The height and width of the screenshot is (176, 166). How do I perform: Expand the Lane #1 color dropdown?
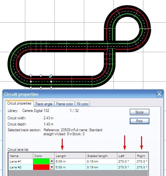point(52,161)
